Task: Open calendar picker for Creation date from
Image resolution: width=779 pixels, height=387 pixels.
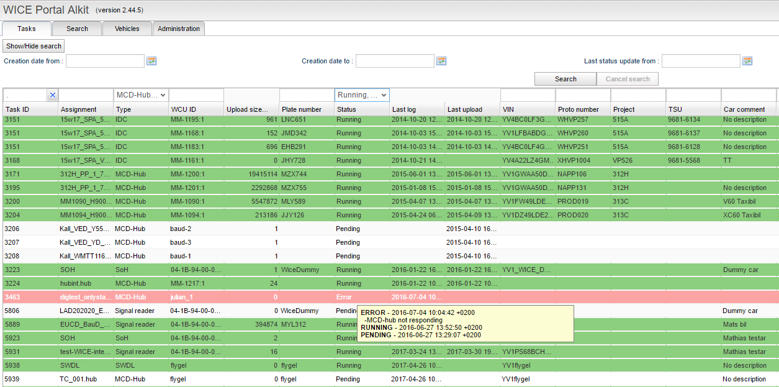Action: 151,61
